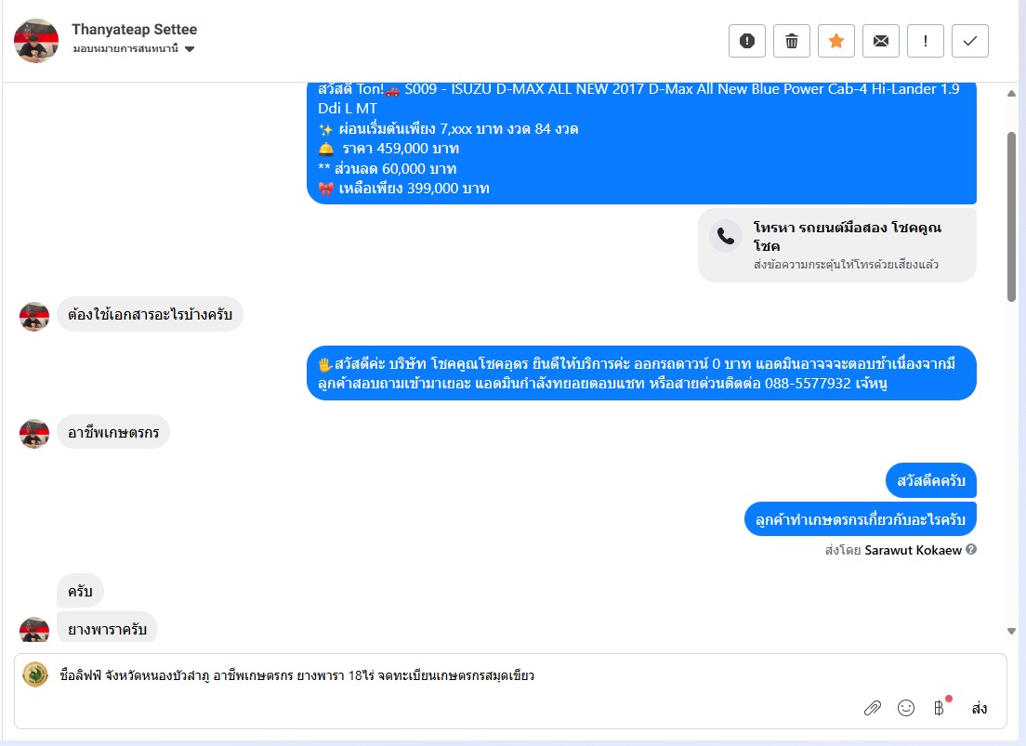The height and width of the screenshot is (746, 1026).
Task: Attach a file with the paperclip icon
Action: pyautogui.click(x=873, y=708)
